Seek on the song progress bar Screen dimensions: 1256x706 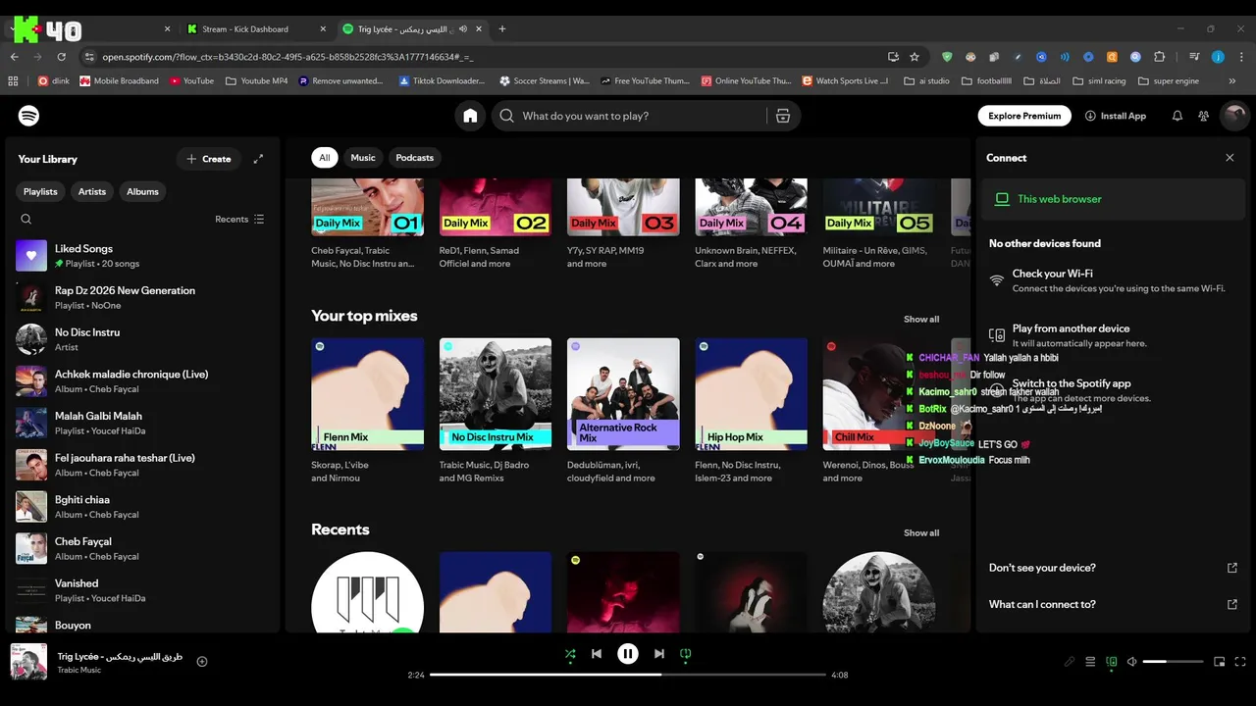coord(628,675)
